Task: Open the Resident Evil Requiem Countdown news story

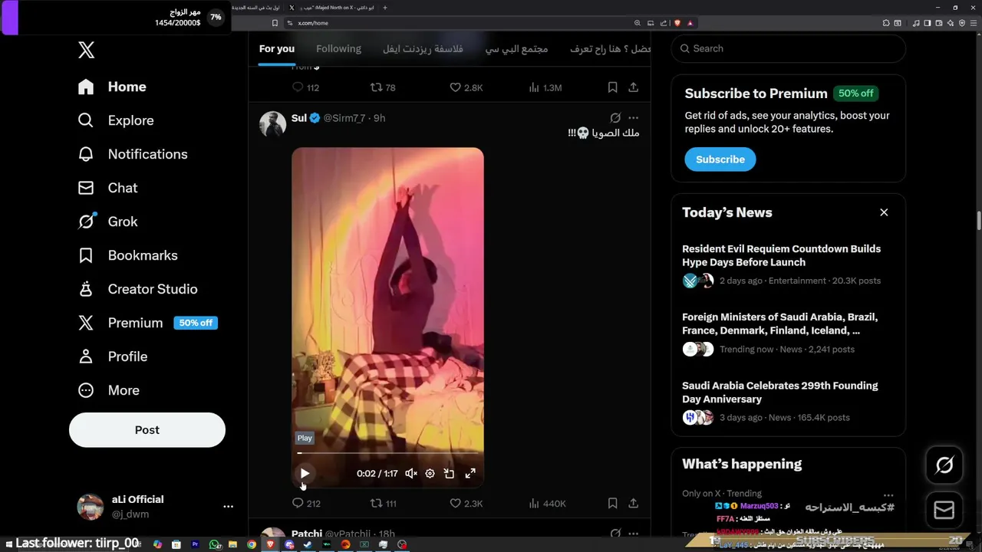Action: point(788,264)
